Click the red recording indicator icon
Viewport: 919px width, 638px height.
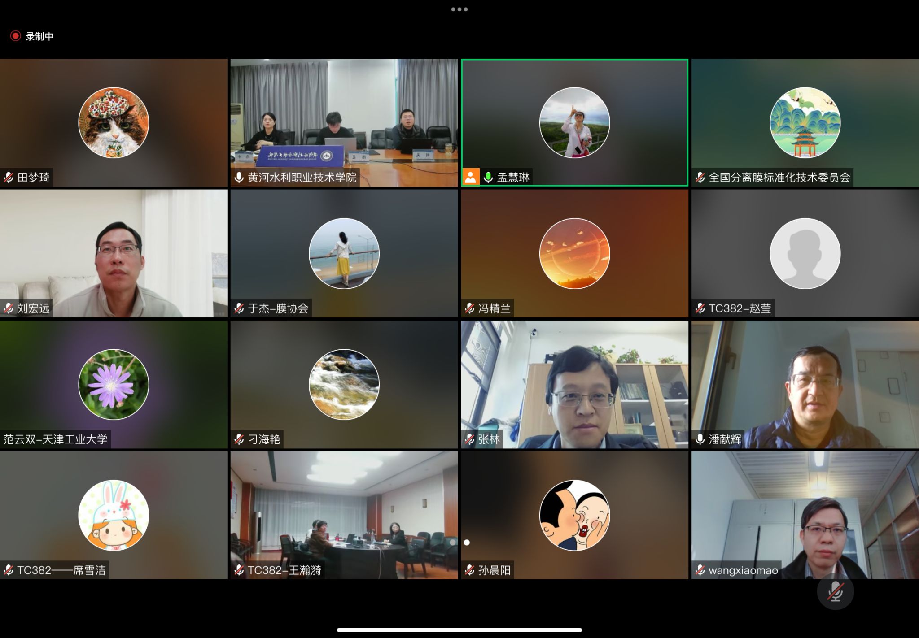15,36
